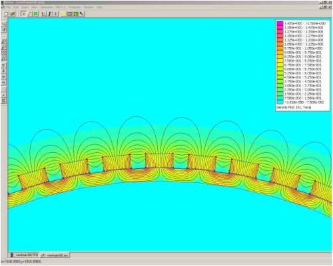This screenshot has width=333, height=266.
Task: Toggle the Contour mode toolbar button
Action: pyautogui.click(x=29, y=14)
